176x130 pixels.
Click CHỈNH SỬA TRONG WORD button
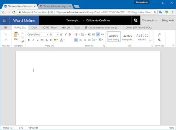point(139,27)
